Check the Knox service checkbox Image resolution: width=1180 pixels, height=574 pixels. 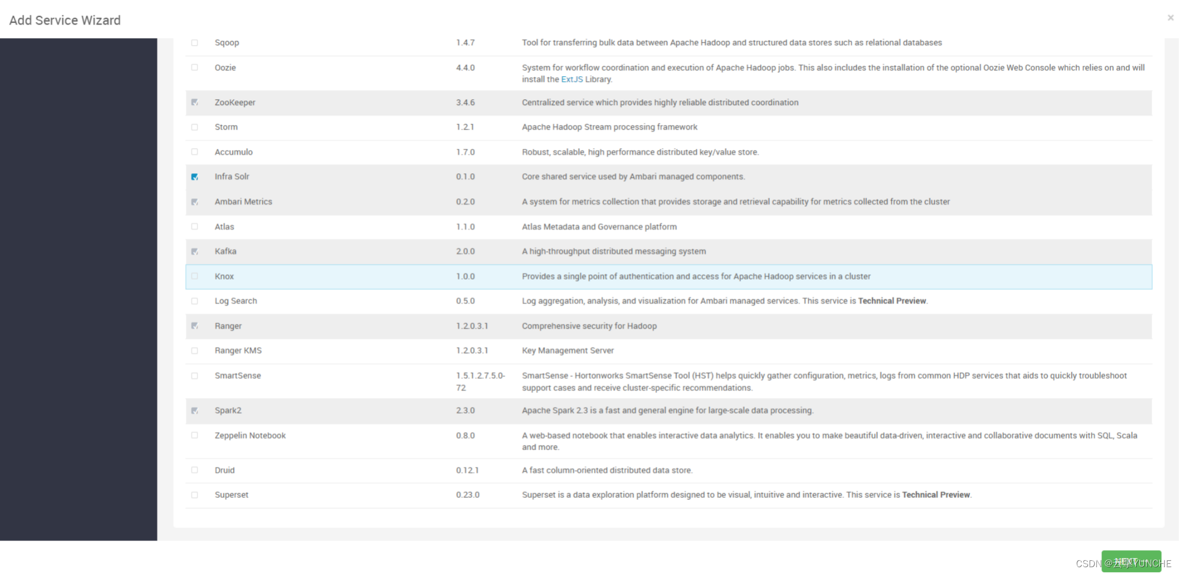click(194, 276)
